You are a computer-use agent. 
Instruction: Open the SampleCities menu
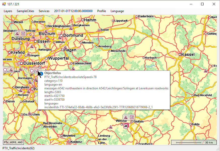(25, 11)
